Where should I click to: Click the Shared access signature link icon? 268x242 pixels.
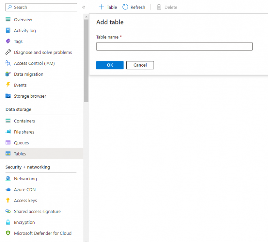(8, 211)
